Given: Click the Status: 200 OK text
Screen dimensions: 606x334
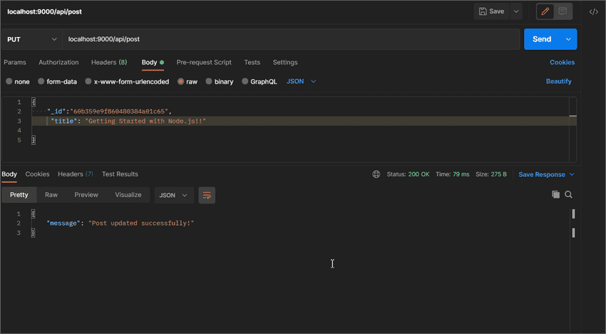Looking at the screenshot, I should [408, 175].
